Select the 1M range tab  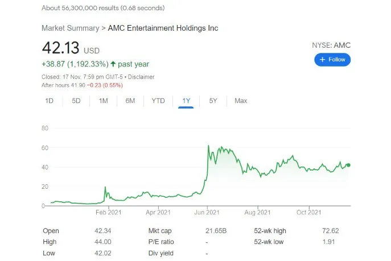tap(103, 101)
